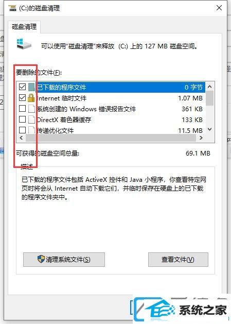Uncheck the 已下载的程序文件 checkbox
Image resolution: width=231 pixels, height=324 pixels.
[22, 87]
